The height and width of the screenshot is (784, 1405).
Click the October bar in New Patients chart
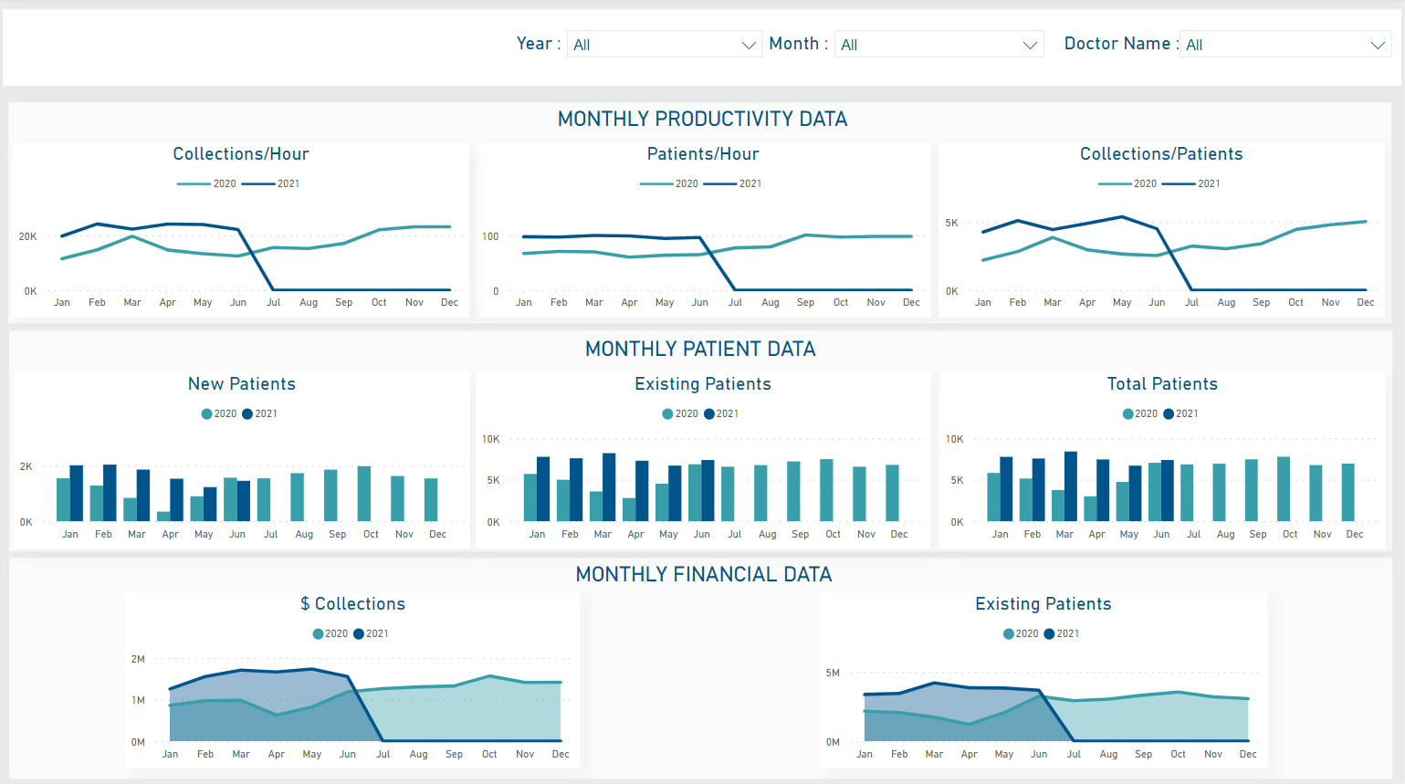[x=364, y=493]
